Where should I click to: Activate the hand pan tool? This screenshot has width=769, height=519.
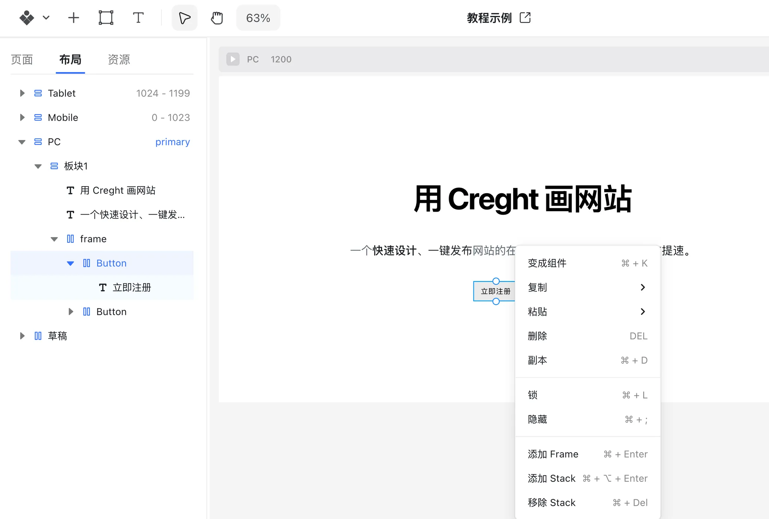[217, 18]
